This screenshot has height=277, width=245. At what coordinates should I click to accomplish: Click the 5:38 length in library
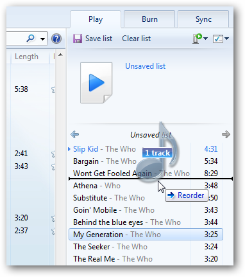(x=21, y=89)
